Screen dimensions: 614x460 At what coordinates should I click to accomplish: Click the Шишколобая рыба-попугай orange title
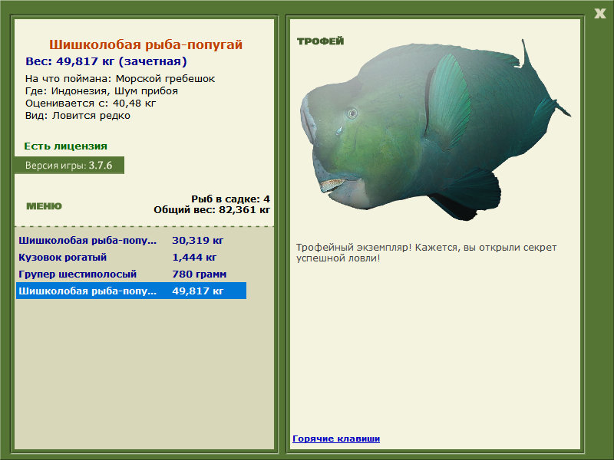tap(146, 44)
